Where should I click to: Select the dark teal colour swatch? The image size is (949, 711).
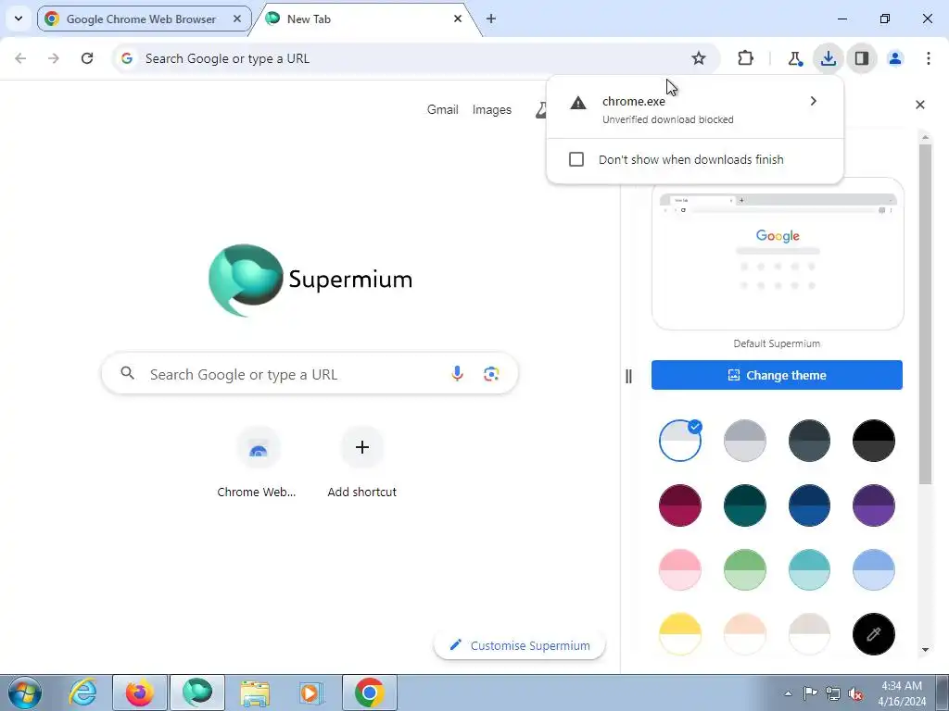pyautogui.click(x=744, y=505)
